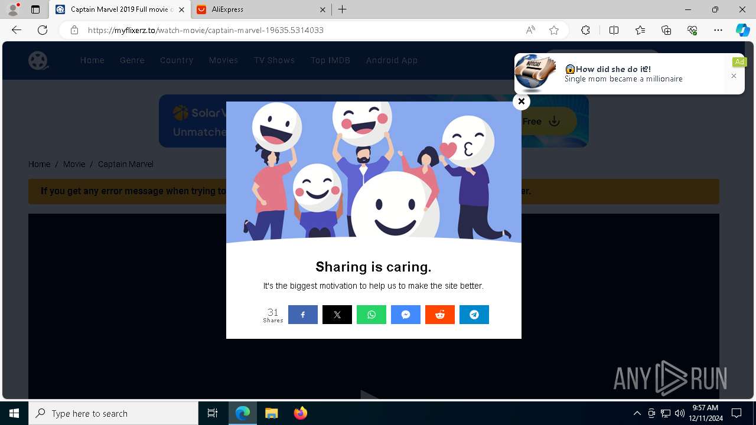Click the 31 Shares counter
The height and width of the screenshot is (425, 756).
coord(273,315)
